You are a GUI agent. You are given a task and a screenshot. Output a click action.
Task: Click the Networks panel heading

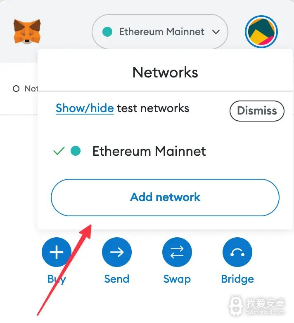pos(165,73)
